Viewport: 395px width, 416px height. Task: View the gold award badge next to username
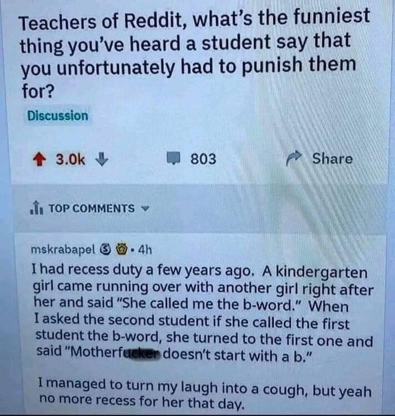[x=122, y=250]
